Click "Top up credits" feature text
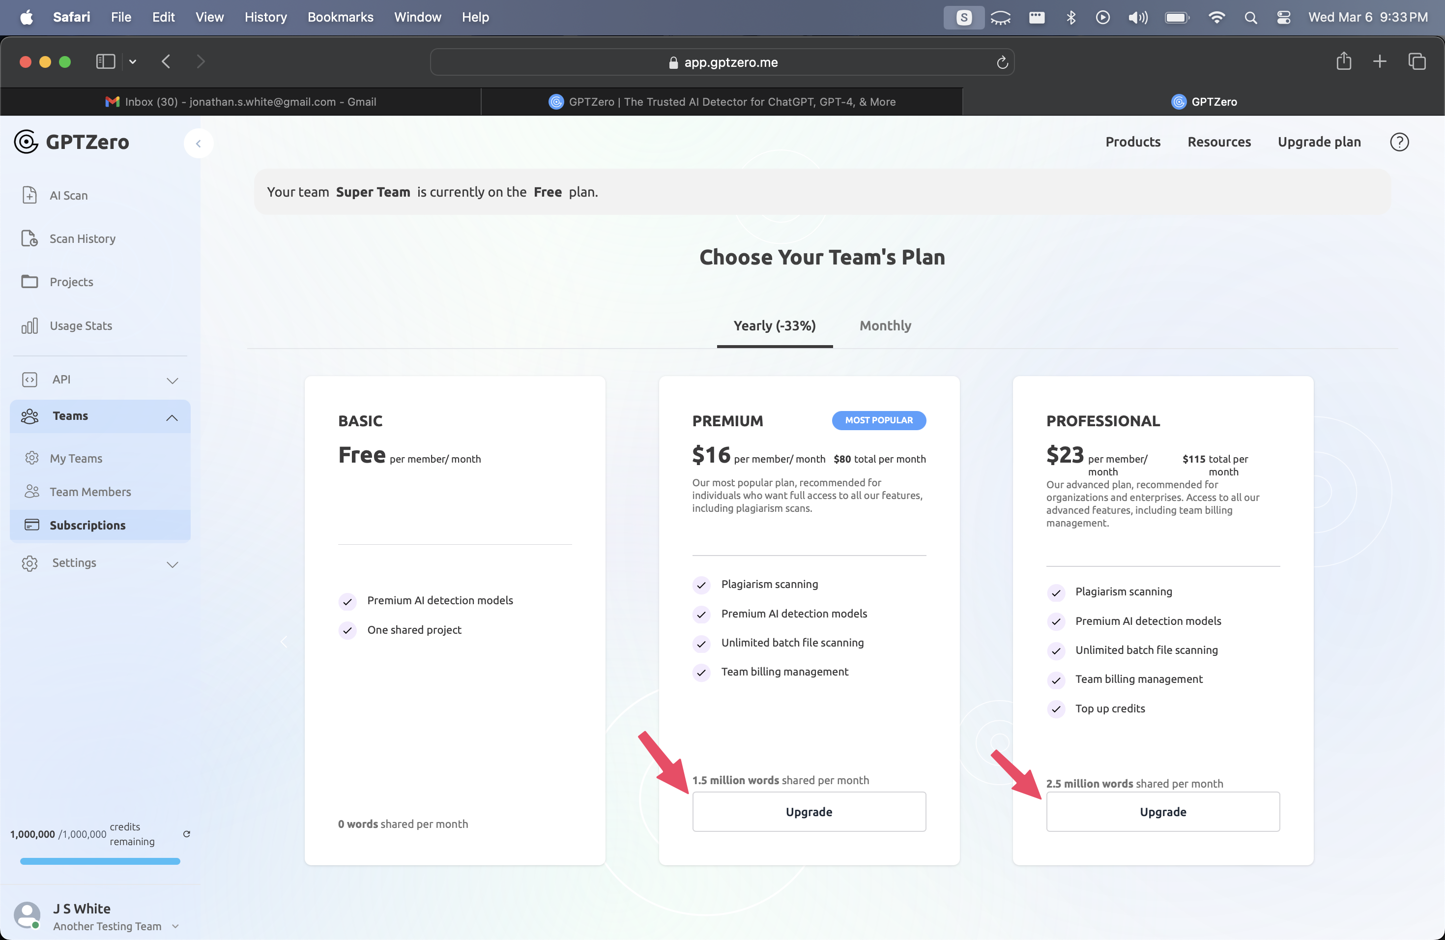 (x=1110, y=708)
